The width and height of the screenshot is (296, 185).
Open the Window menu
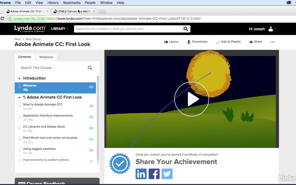pyautogui.click(x=106, y=3)
